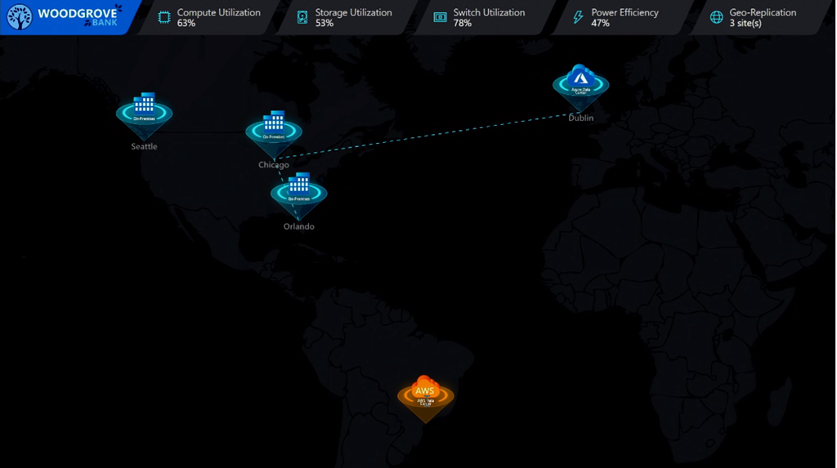Select the Chicago on-premises datacenter marker
Viewport: 837px width, 468px height.
coord(274,133)
